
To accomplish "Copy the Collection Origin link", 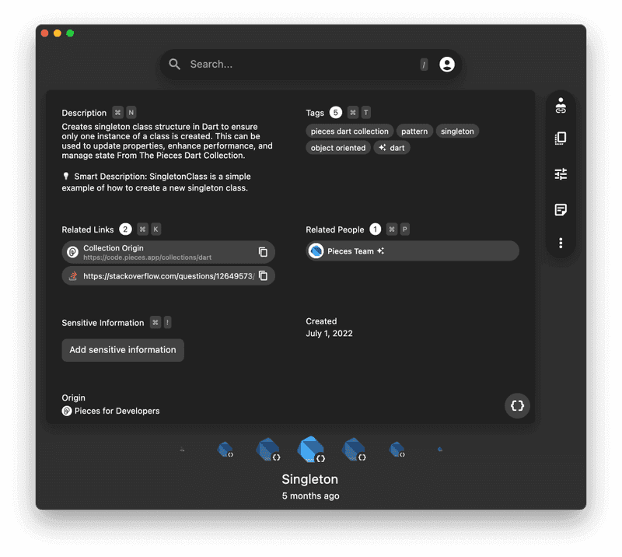I will tap(263, 252).
